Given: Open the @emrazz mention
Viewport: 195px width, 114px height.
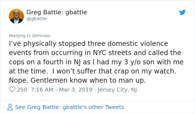Looking at the screenshot, I should (41, 36).
